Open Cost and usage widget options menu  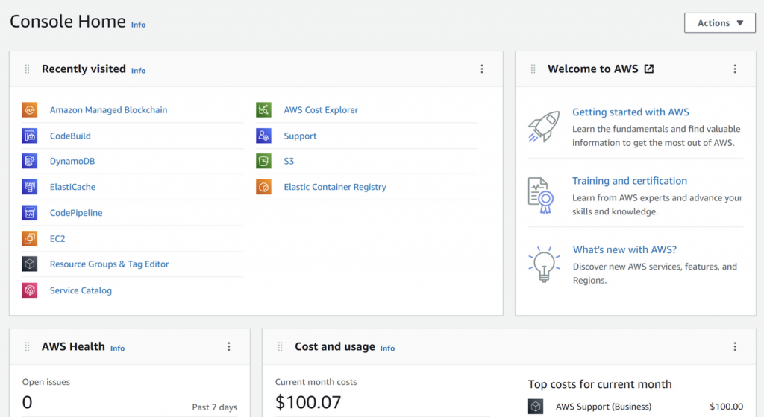click(x=735, y=346)
